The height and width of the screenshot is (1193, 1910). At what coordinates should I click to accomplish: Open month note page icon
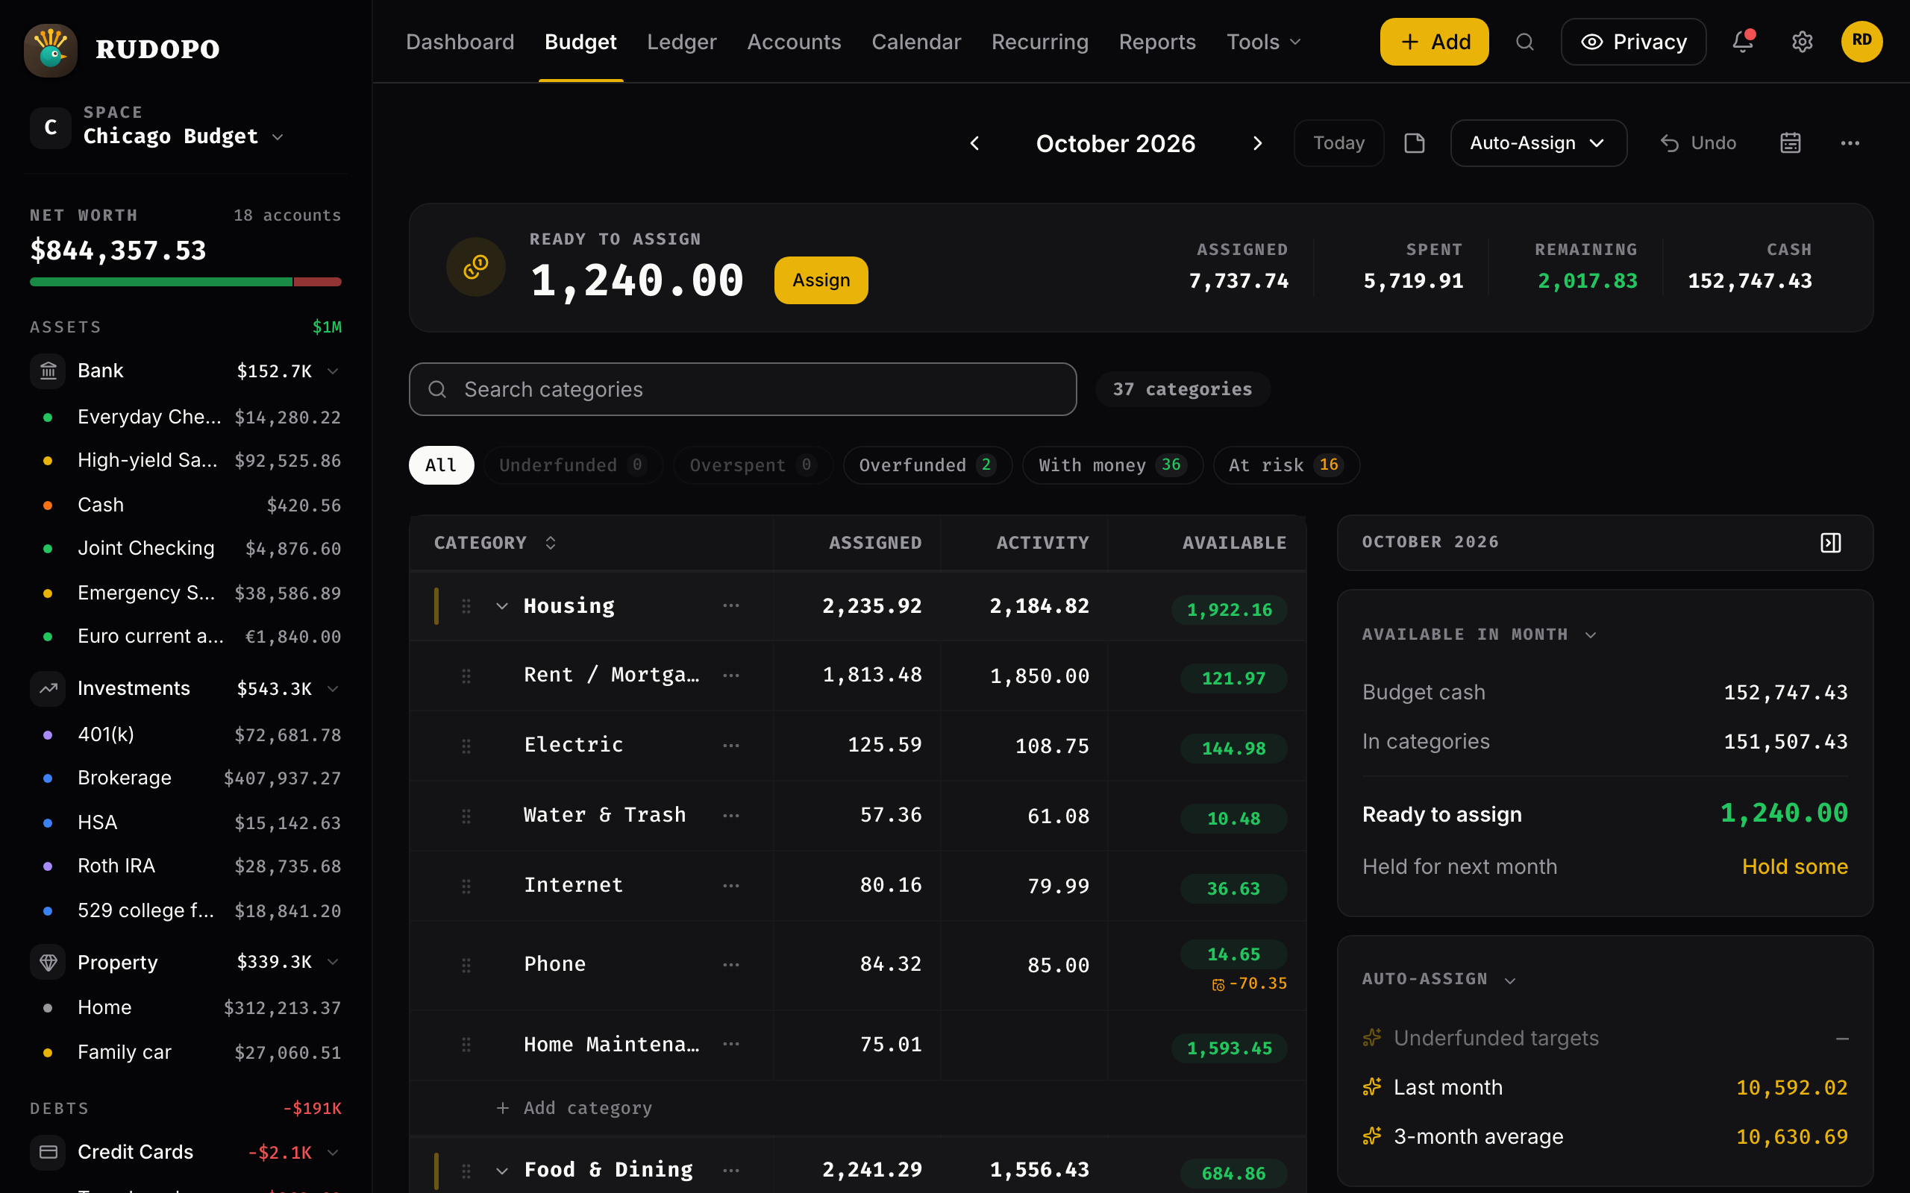point(1415,144)
